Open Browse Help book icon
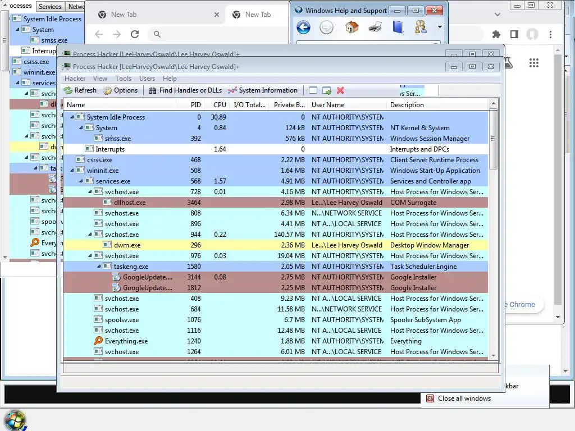This screenshot has width=575, height=431. click(x=398, y=27)
